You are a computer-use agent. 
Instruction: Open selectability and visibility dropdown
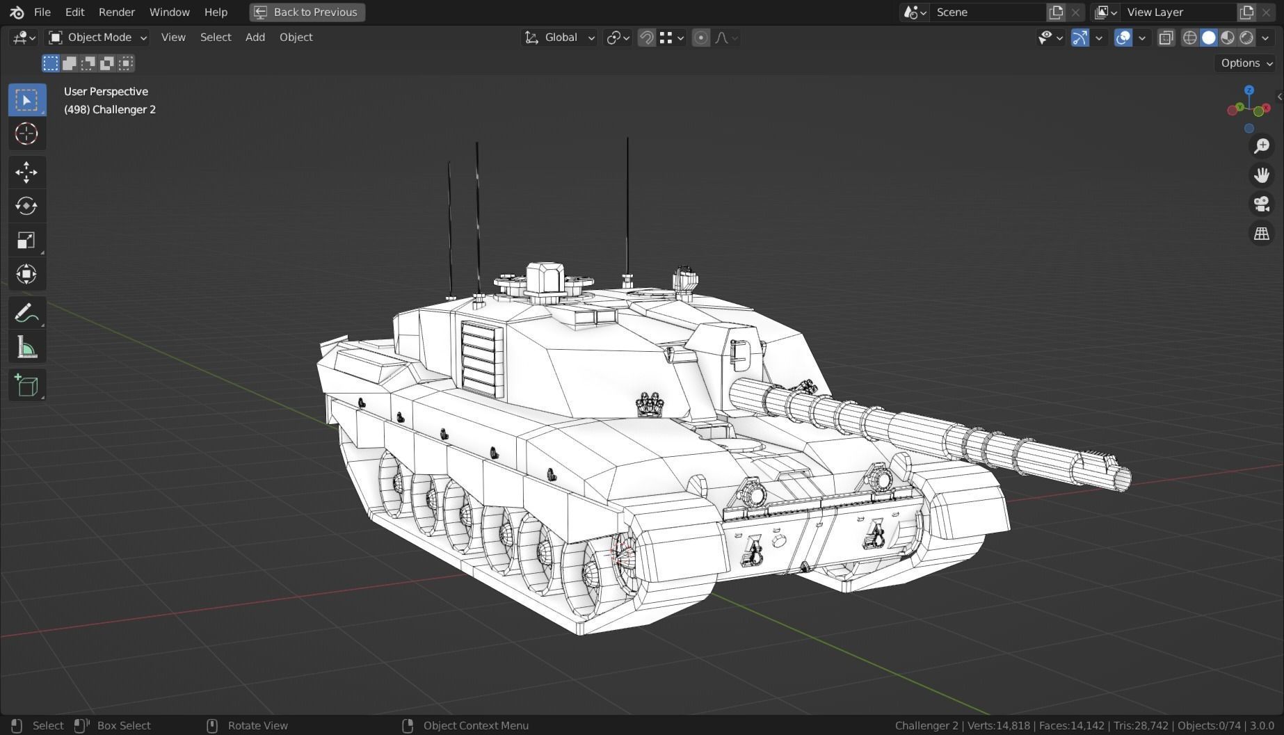(x=1050, y=38)
